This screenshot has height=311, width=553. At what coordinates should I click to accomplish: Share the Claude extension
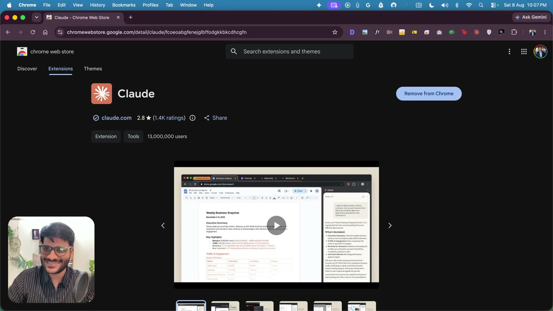point(215,118)
